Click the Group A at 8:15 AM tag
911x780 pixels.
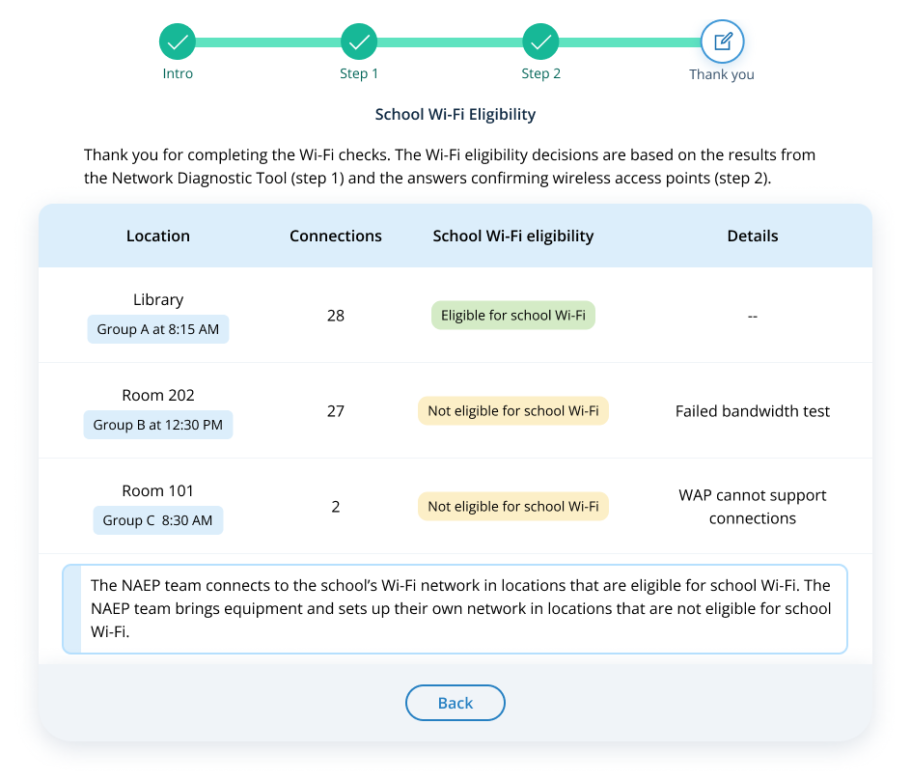click(158, 329)
